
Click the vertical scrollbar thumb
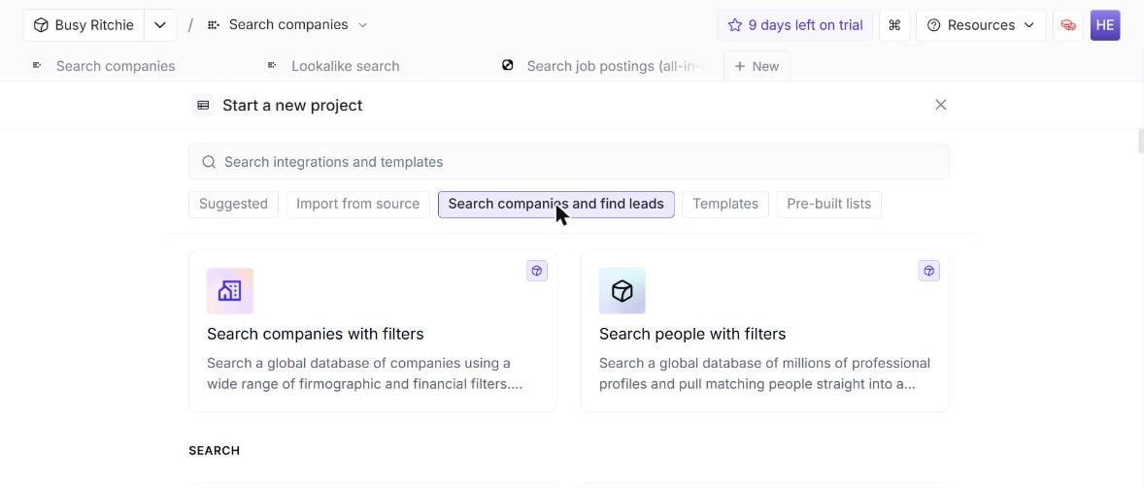[x=1140, y=141]
